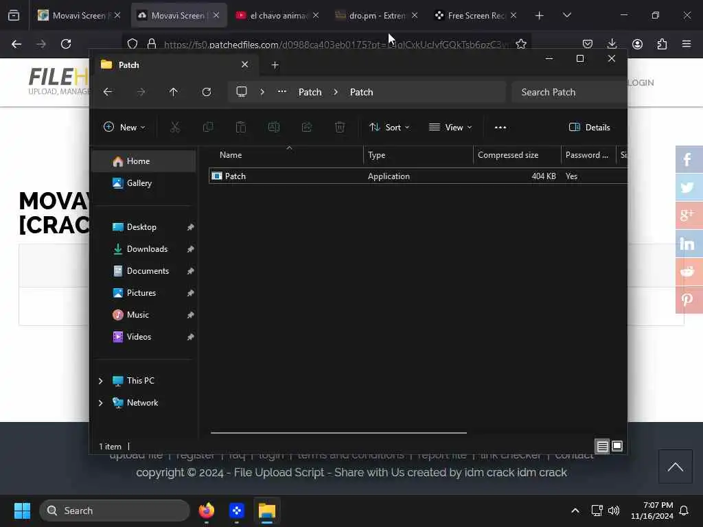
Task: Open Downloads in navigation pane
Action: tap(143, 249)
